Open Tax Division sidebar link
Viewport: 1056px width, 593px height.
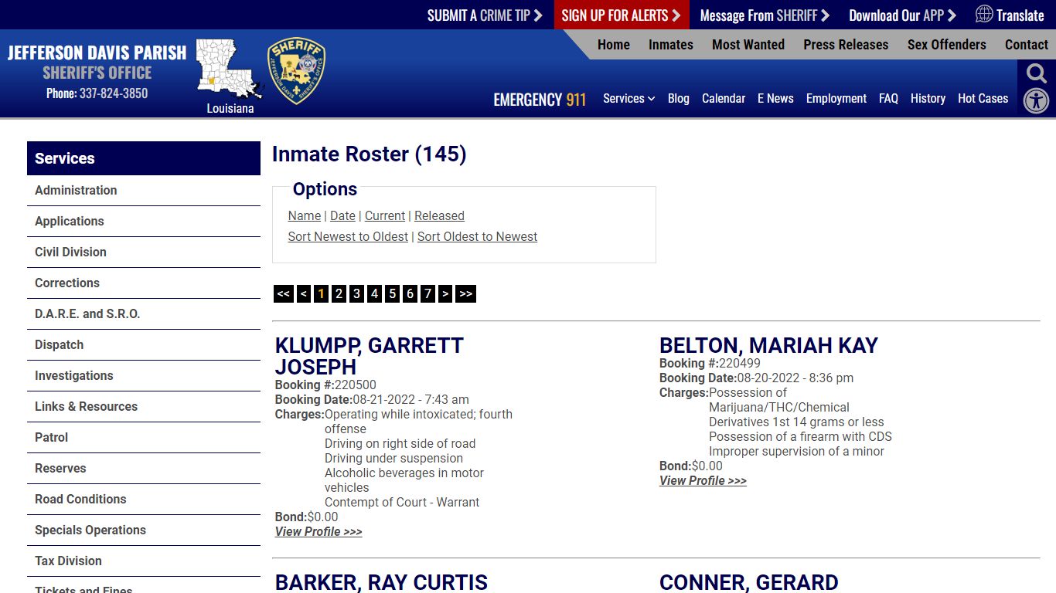(144, 561)
